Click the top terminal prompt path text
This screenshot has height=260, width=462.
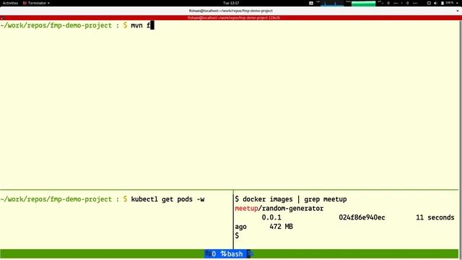click(x=56, y=25)
